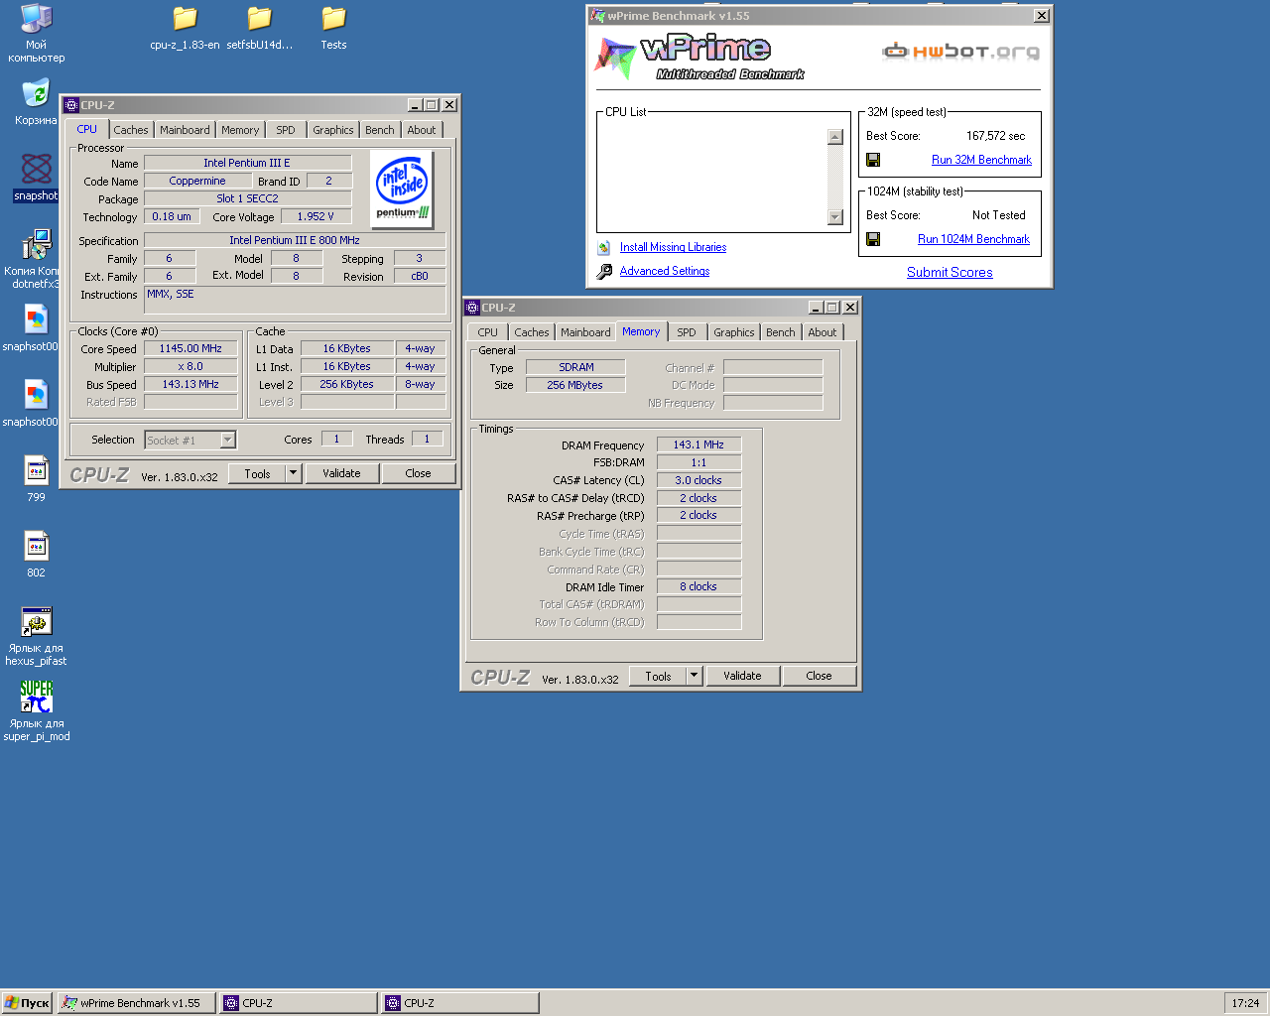Open Graphics tab in Memory window
Viewport: 1270px width, 1016px height.
click(733, 332)
